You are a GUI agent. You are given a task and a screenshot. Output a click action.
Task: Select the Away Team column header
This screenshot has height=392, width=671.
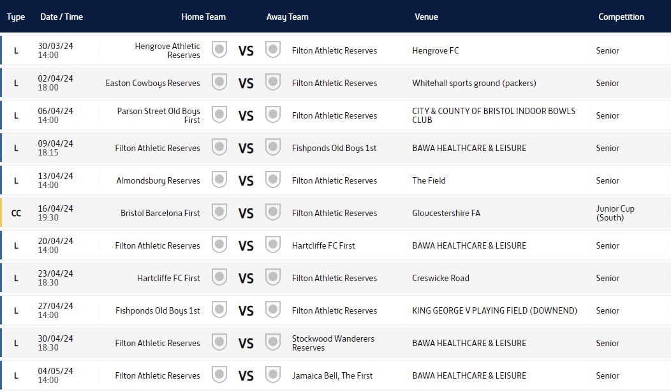287,17
